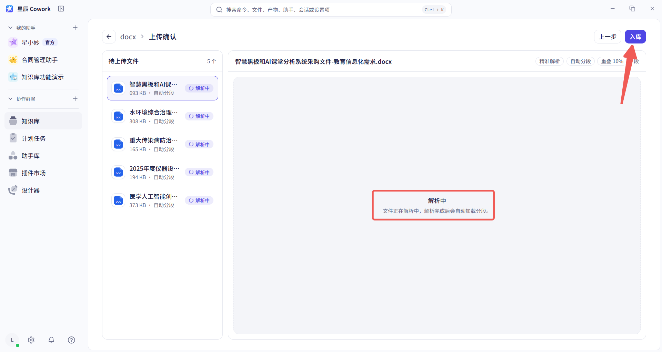Click the 自动分段 tag in header
Viewport: 662px width, 352px height.
[581, 61]
